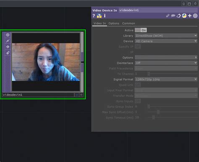199x162 pixels.
Task: Open the Deinterlace Off dropdown
Action: [166, 63]
